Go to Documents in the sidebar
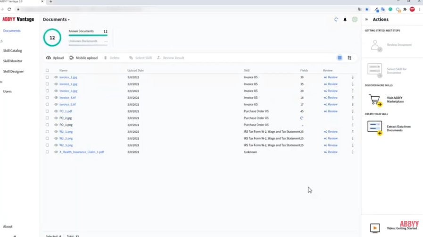The width and height of the screenshot is (423, 237). coord(12,31)
